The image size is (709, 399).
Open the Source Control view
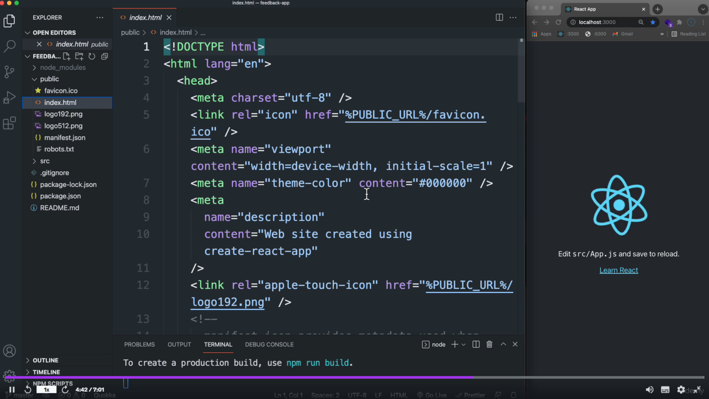(x=10, y=72)
